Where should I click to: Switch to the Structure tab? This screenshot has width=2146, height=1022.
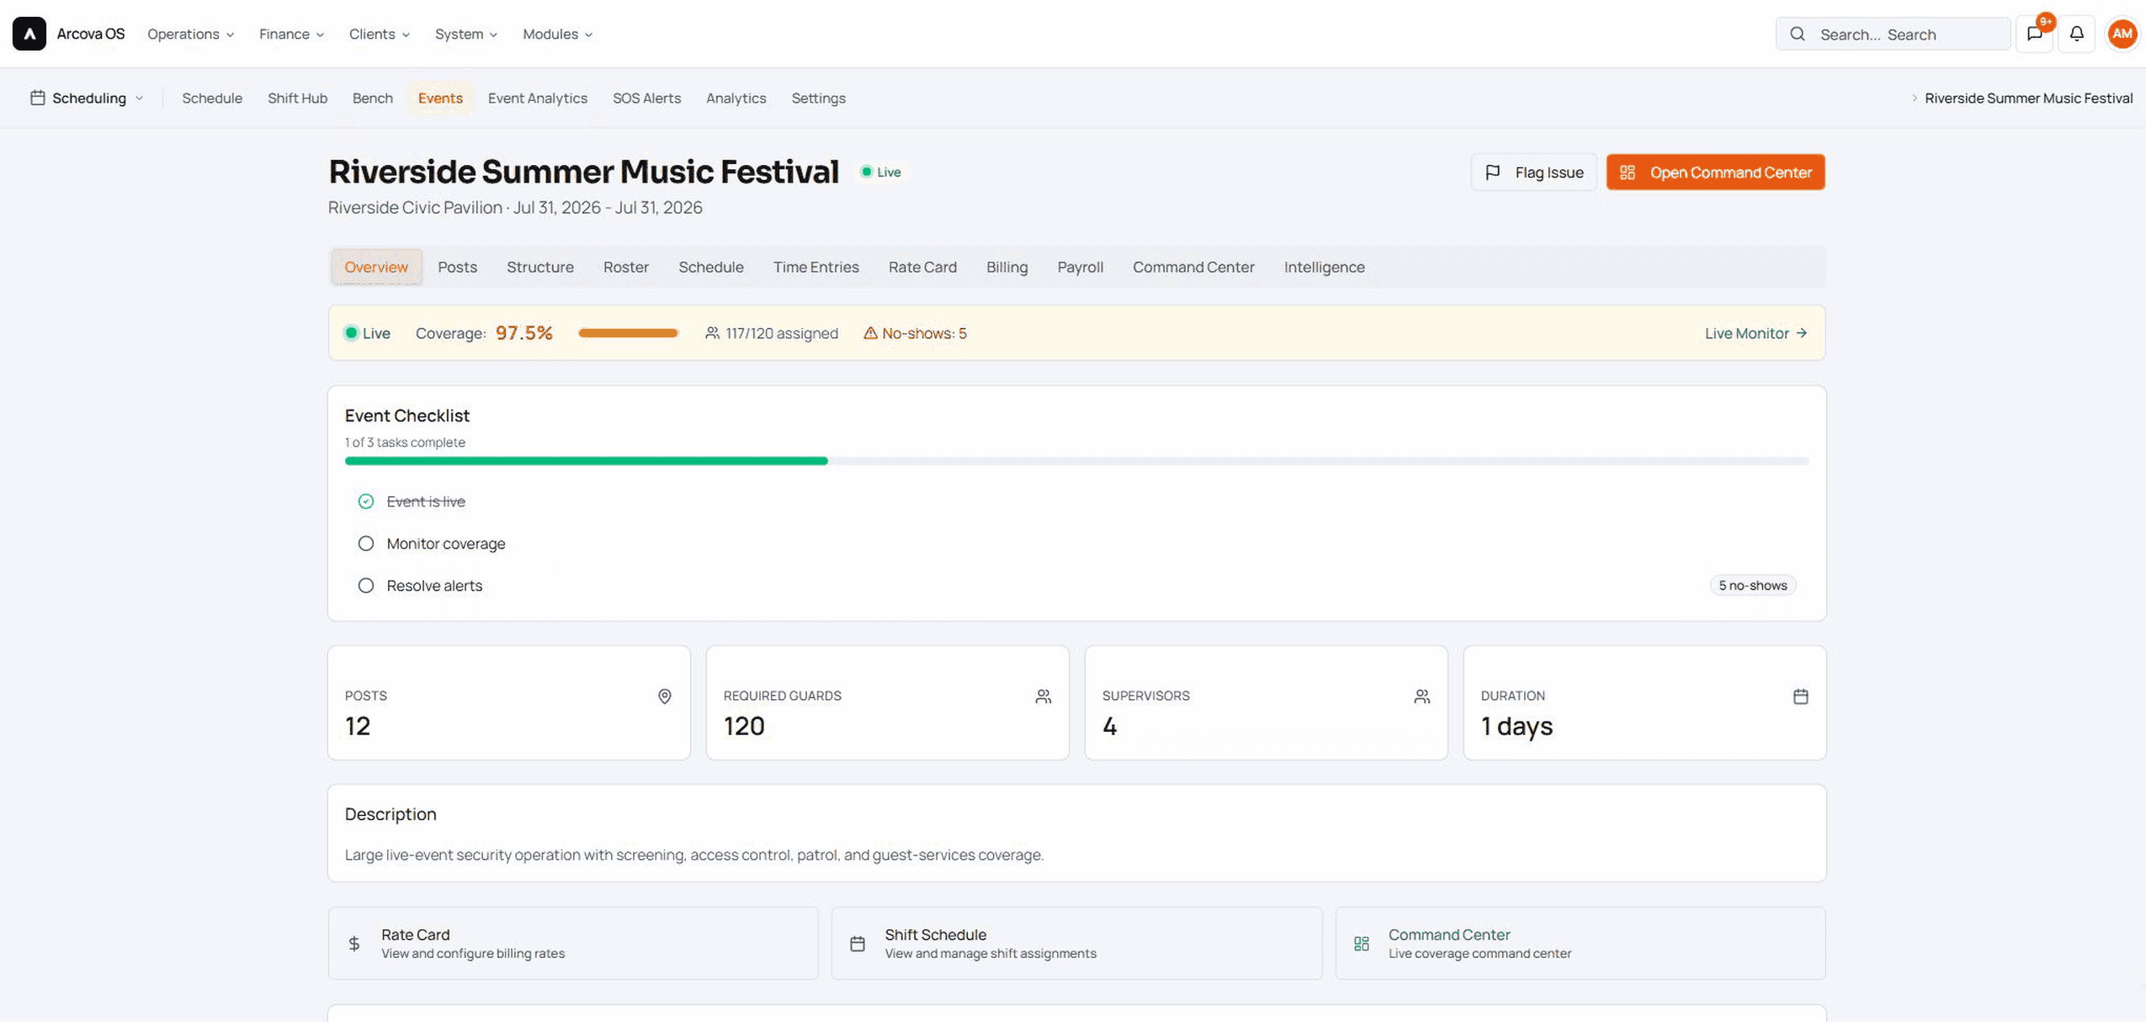tap(539, 267)
